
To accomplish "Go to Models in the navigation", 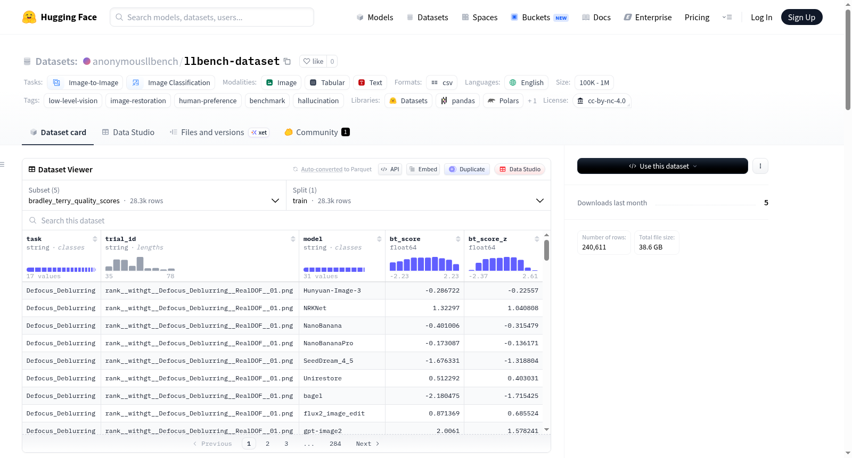I will (375, 17).
